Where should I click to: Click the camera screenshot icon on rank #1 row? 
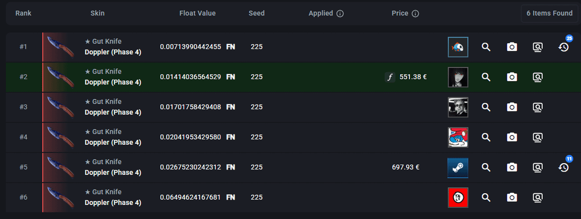[x=512, y=47]
